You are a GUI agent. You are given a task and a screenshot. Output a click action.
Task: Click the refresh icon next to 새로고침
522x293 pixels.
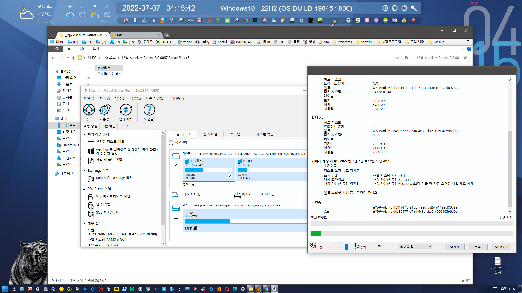pyautogui.click(x=171, y=142)
